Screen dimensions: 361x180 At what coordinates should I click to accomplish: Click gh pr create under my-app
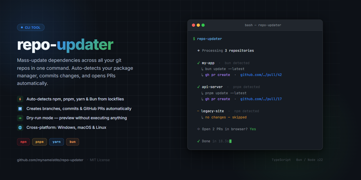point(217,75)
